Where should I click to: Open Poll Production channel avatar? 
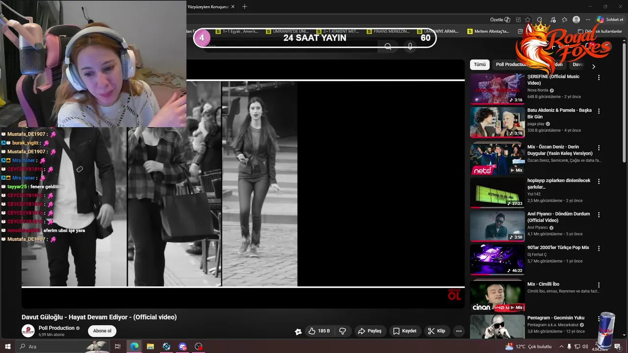[28, 330]
